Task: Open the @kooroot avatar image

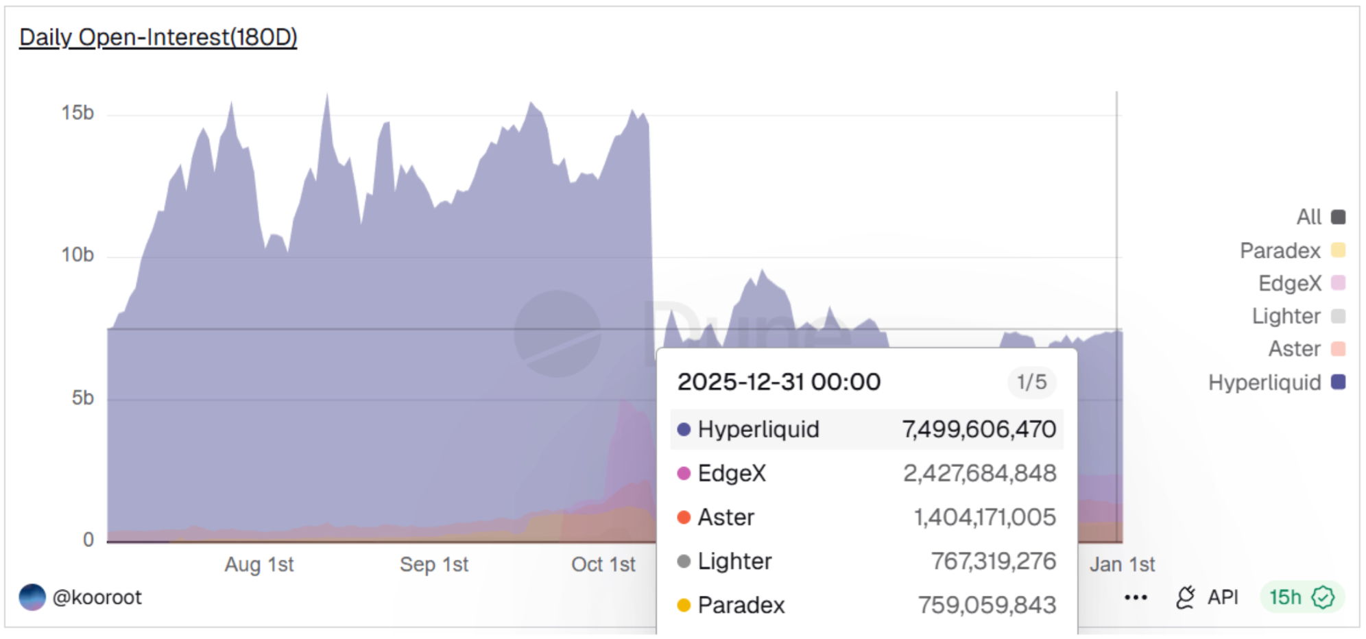Action: point(32,597)
